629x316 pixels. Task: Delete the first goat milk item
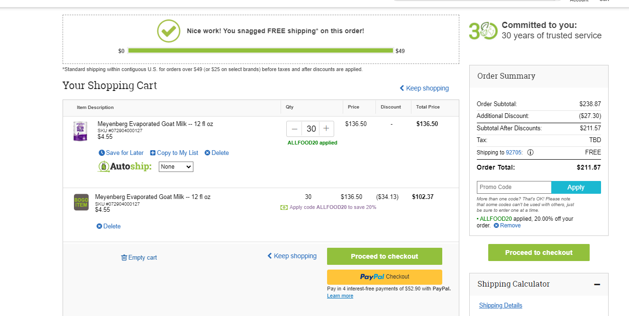coord(217,153)
